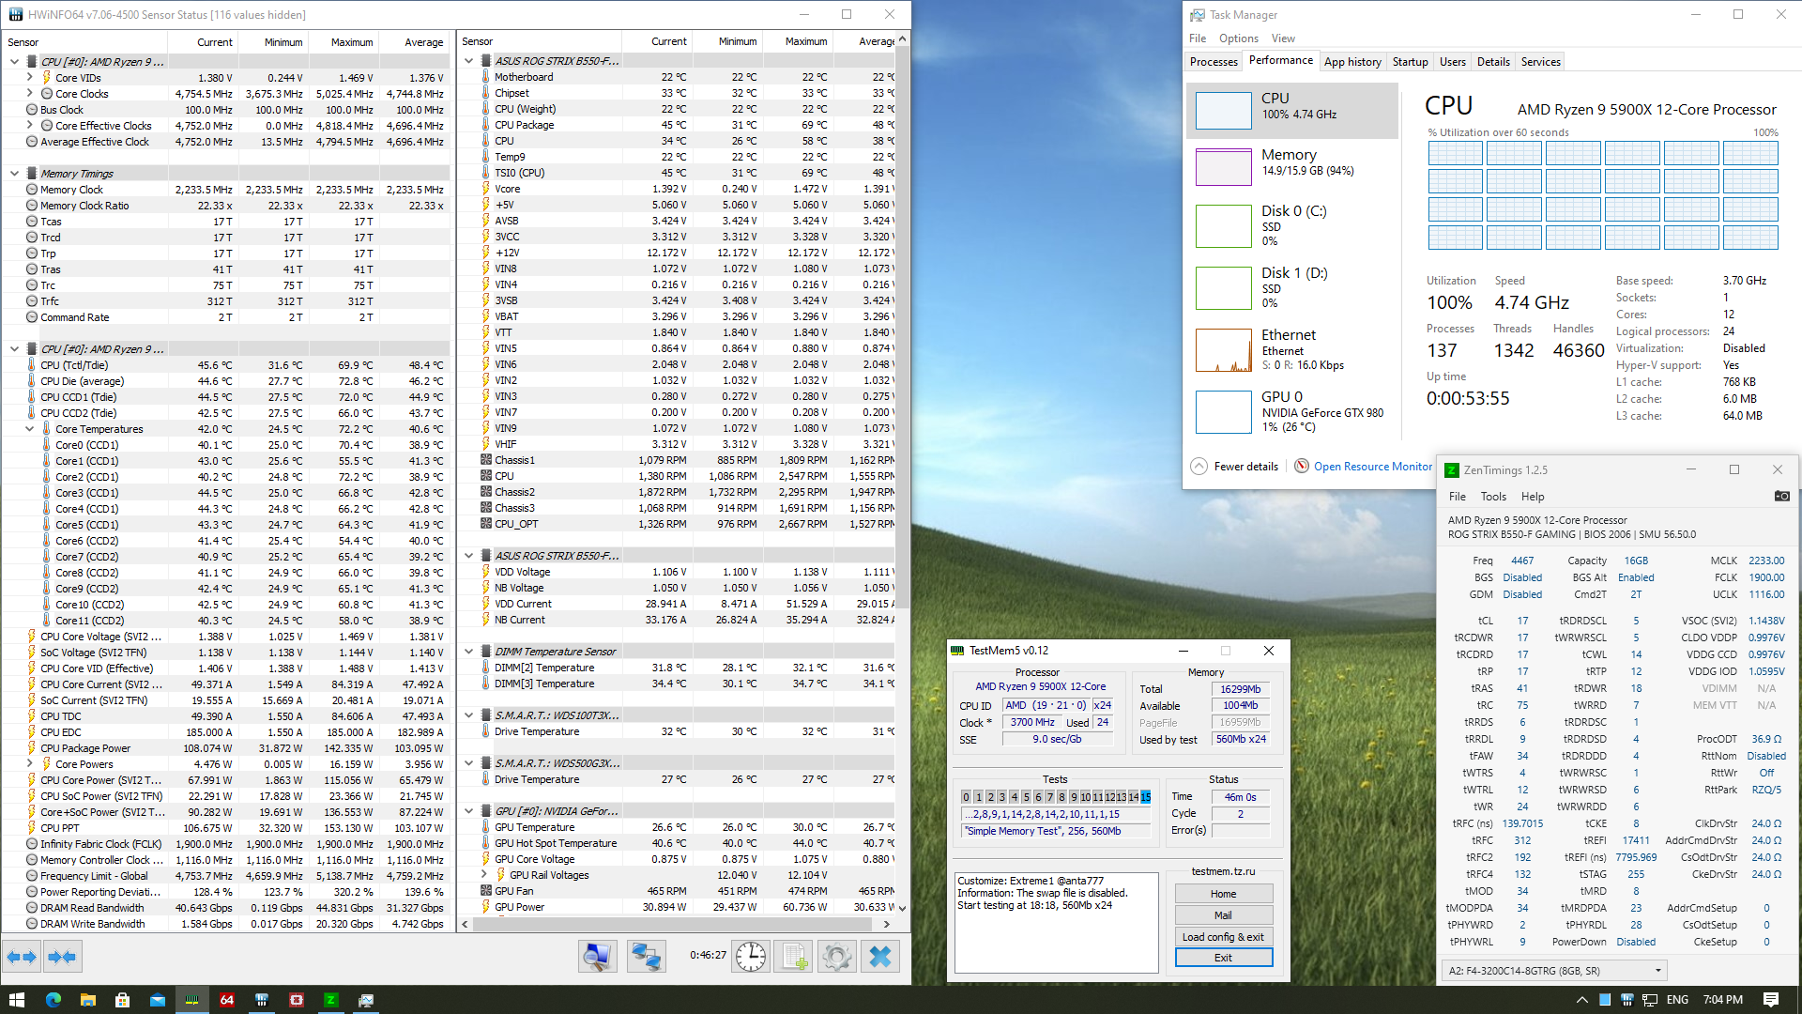Show hidden system tray icons
The width and height of the screenshot is (1802, 1014).
click(x=1582, y=1000)
